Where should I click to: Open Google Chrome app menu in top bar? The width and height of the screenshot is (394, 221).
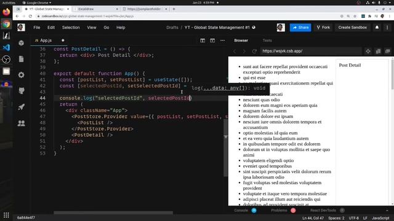click(37, 2)
